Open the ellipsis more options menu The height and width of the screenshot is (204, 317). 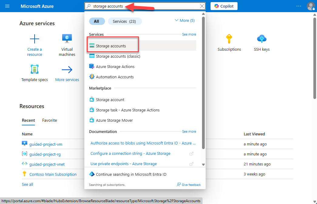[x=299, y=6]
